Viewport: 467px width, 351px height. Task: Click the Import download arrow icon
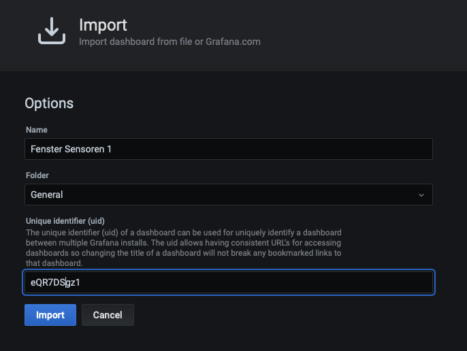pyautogui.click(x=52, y=31)
